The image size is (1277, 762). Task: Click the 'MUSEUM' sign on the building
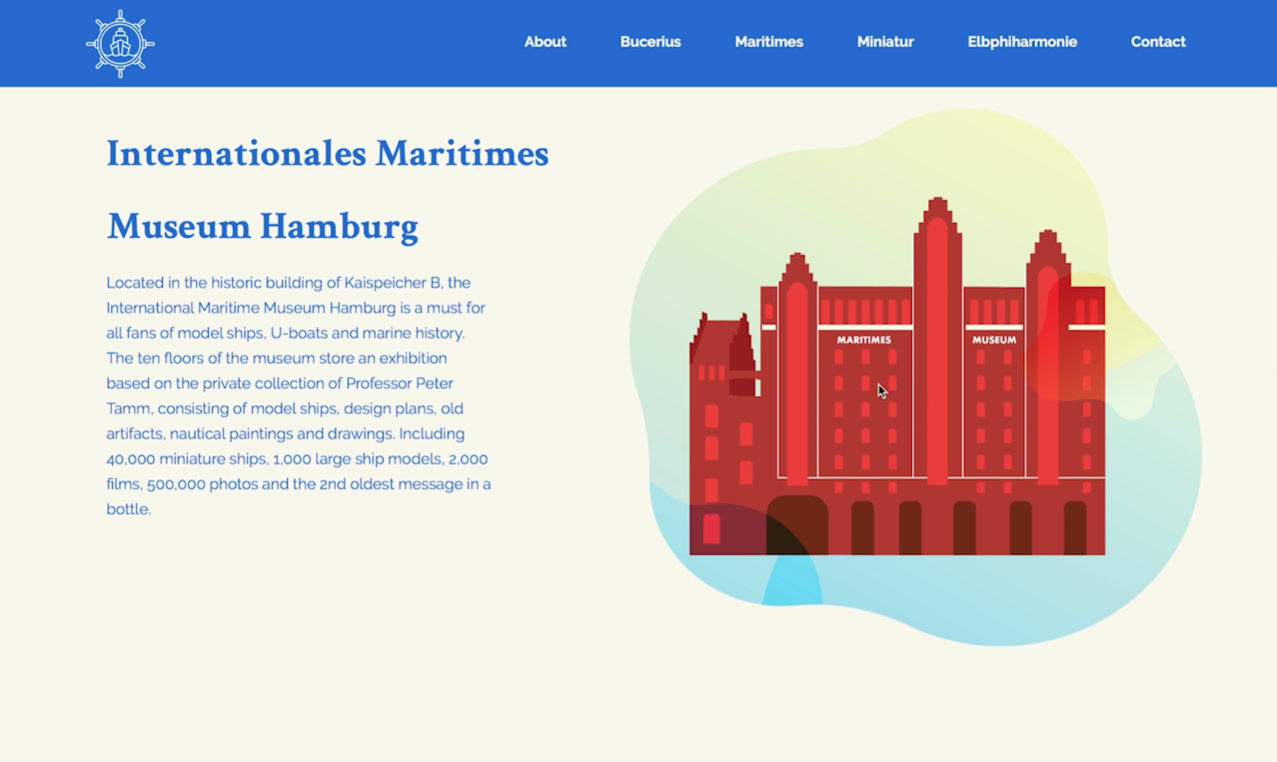click(994, 340)
